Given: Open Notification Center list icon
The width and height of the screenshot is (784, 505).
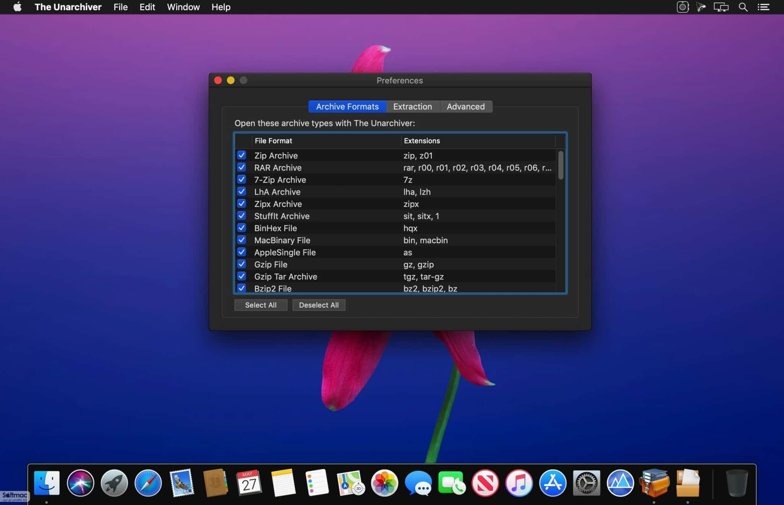Looking at the screenshot, I should pyautogui.click(x=763, y=7).
